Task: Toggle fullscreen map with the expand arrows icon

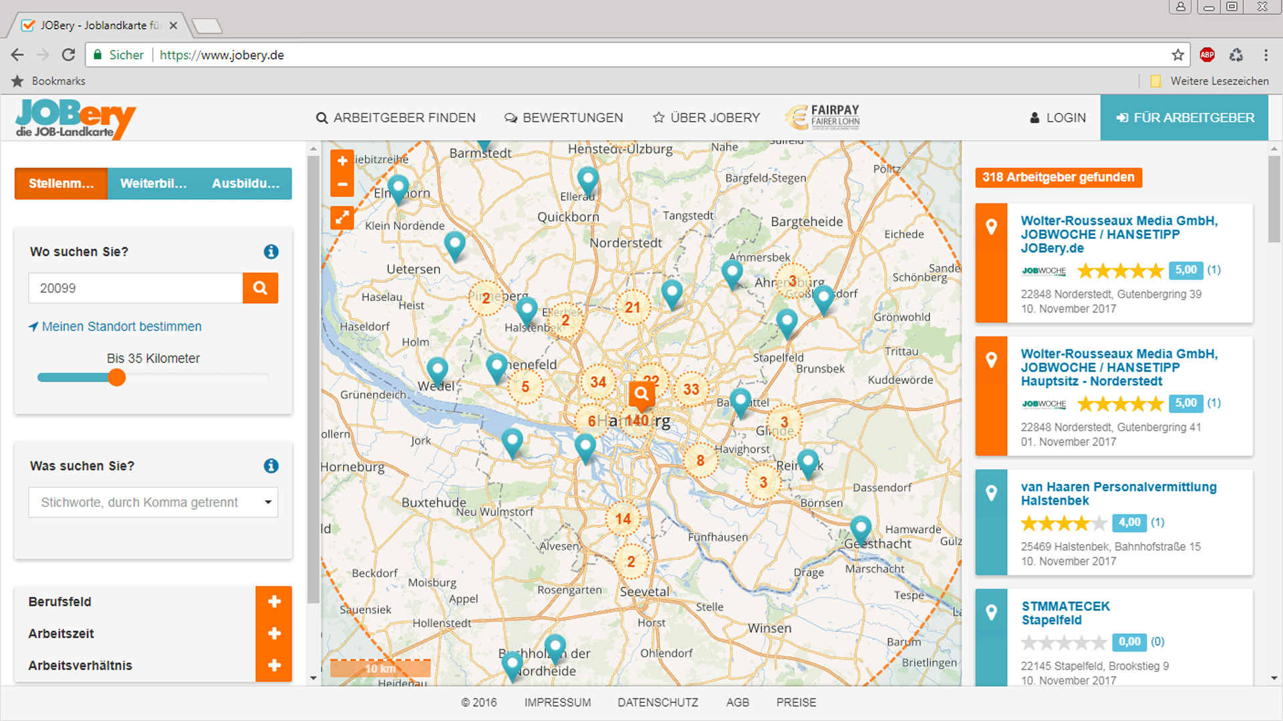Action: coord(342,218)
